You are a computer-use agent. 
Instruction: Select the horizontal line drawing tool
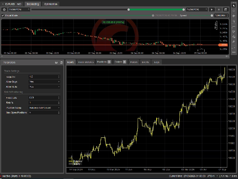coord(234,27)
